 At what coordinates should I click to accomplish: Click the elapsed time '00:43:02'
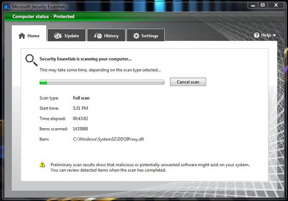point(81,118)
